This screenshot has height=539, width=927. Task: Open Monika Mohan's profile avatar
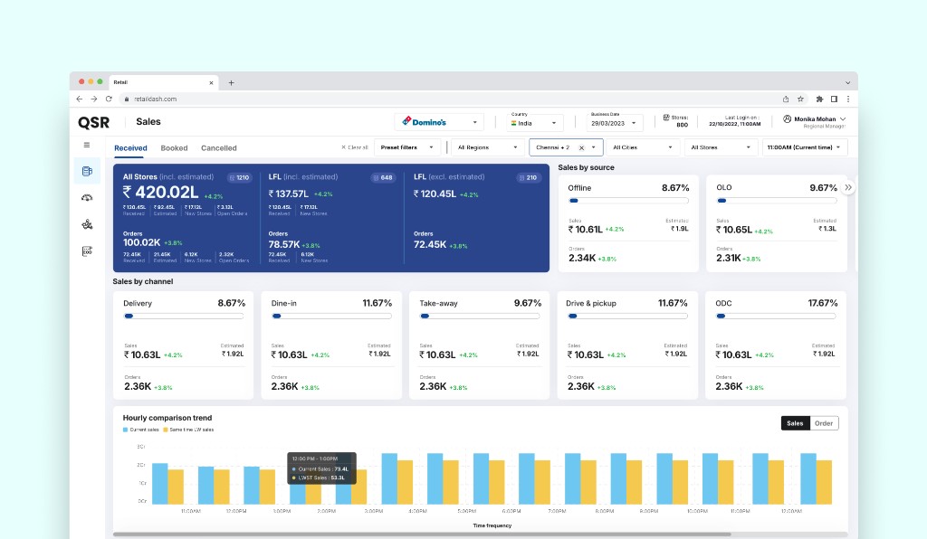pos(788,120)
